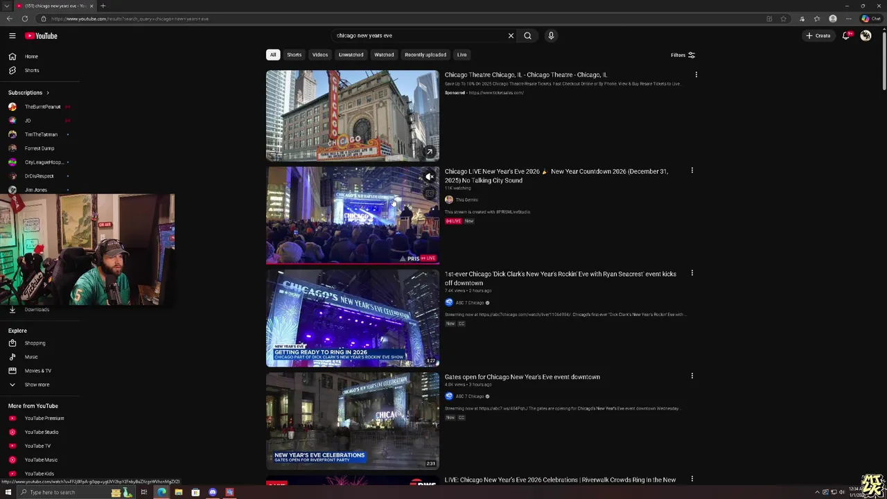This screenshot has height=499, width=887.
Task: Unmute the live preview speaker icon
Action: click(x=430, y=177)
